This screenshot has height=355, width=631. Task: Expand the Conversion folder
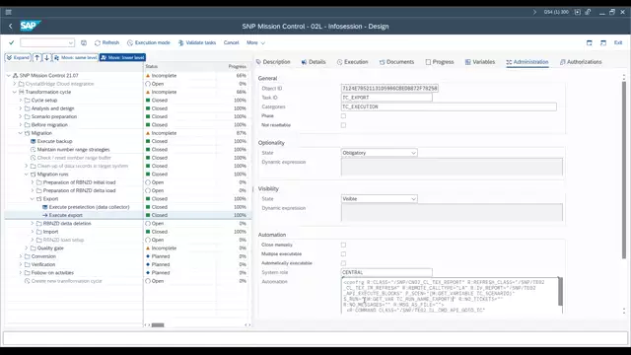pyautogui.click(x=21, y=256)
